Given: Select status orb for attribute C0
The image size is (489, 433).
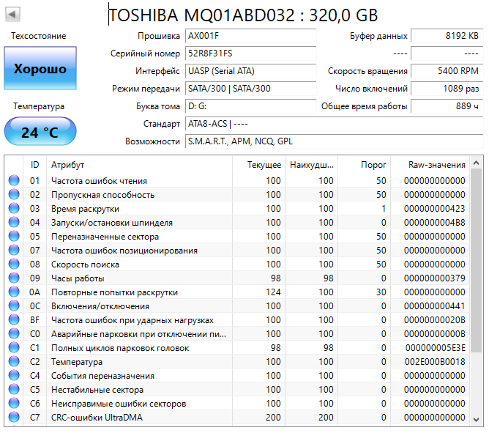Looking at the screenshot, I should click(14, 334).
